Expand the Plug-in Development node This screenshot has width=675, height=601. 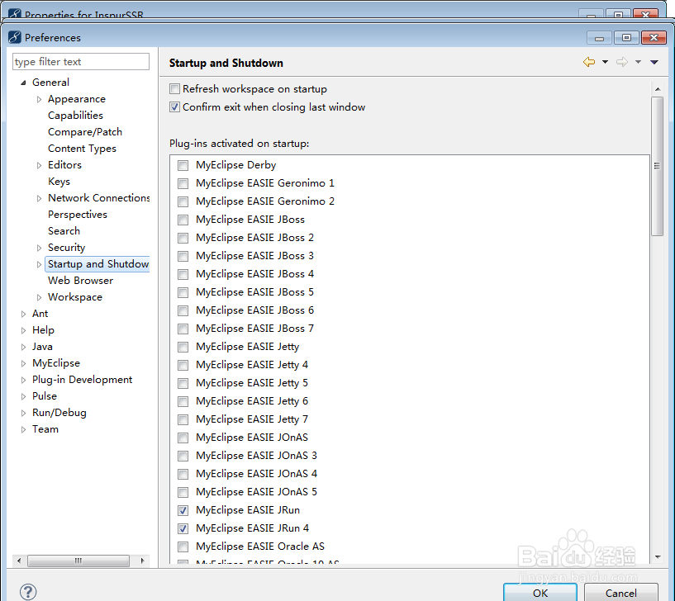tap(23, 380)
